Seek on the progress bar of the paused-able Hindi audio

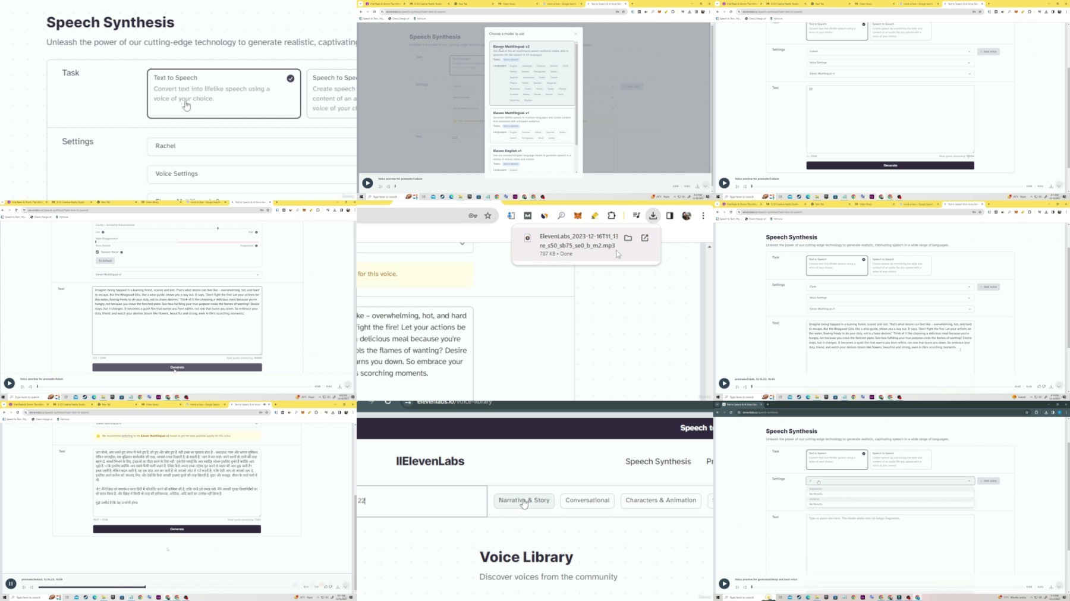[166, 587]
